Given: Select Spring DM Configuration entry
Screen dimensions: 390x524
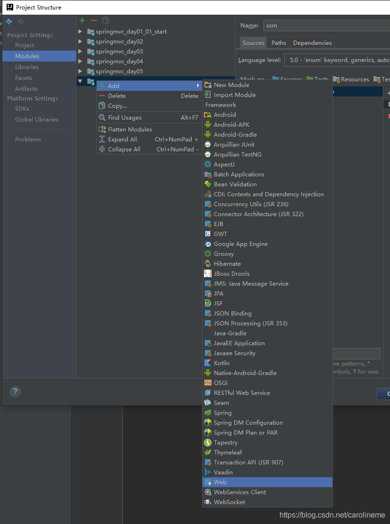Looking at the screenshot, I should (x=267, y=423).
